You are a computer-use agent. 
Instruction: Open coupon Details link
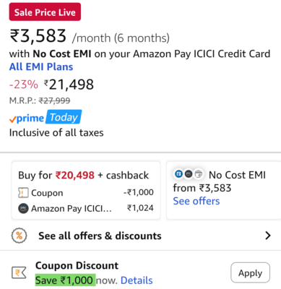pos(137,280)
